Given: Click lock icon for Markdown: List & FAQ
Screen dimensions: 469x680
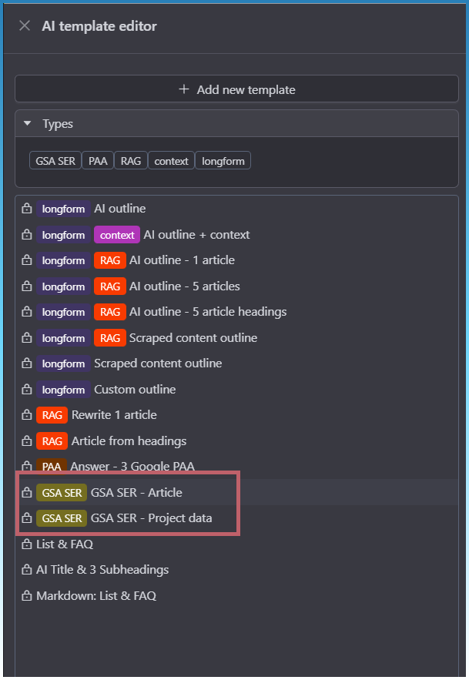Looking at the screenshot, I should pos(27,596).
